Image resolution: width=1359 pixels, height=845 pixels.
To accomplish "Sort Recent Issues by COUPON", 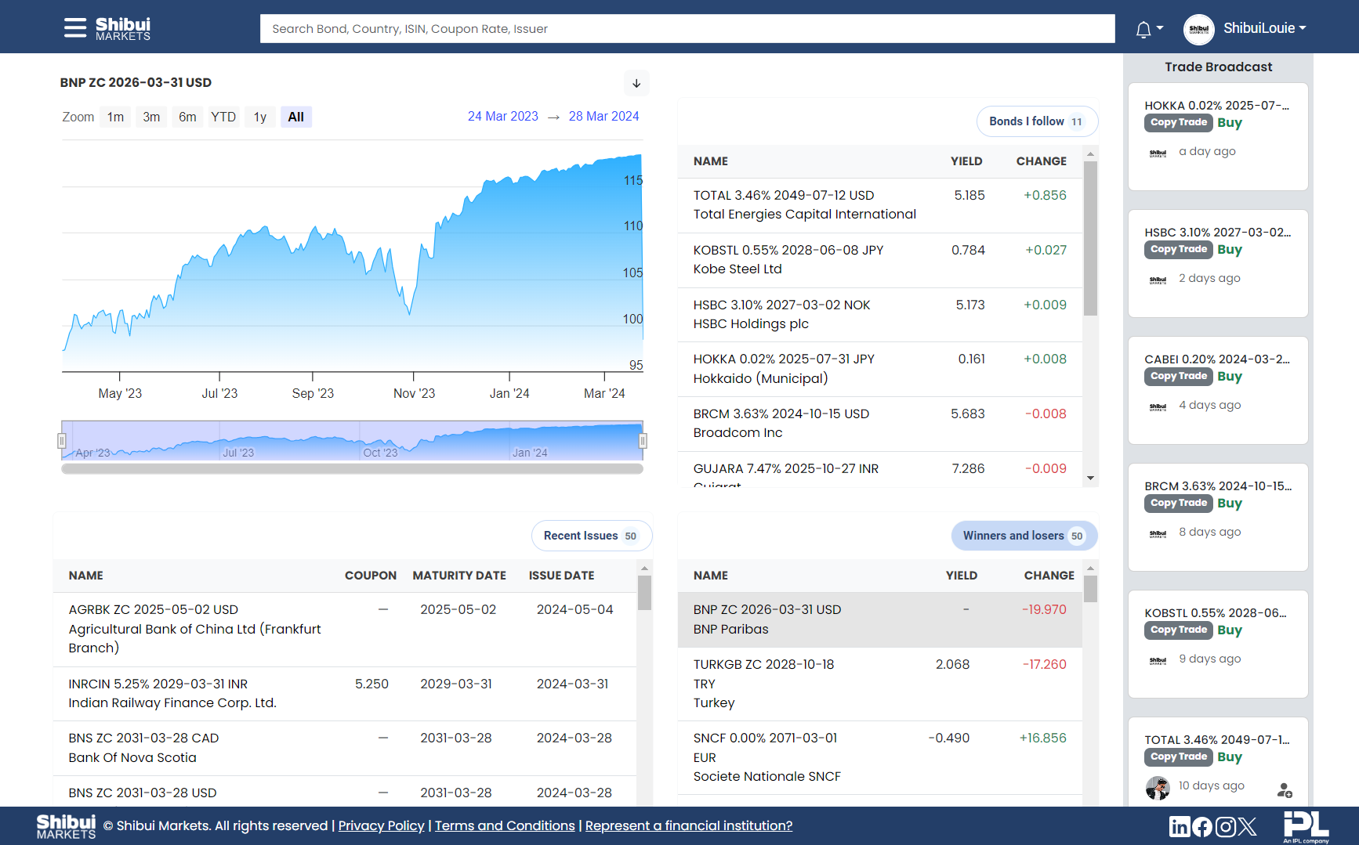I will (x=371, y=576).
